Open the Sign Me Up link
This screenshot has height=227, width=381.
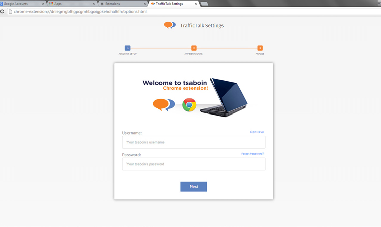pos(257,132)
